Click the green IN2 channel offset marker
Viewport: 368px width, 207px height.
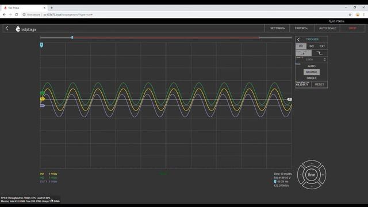(42, 93)
